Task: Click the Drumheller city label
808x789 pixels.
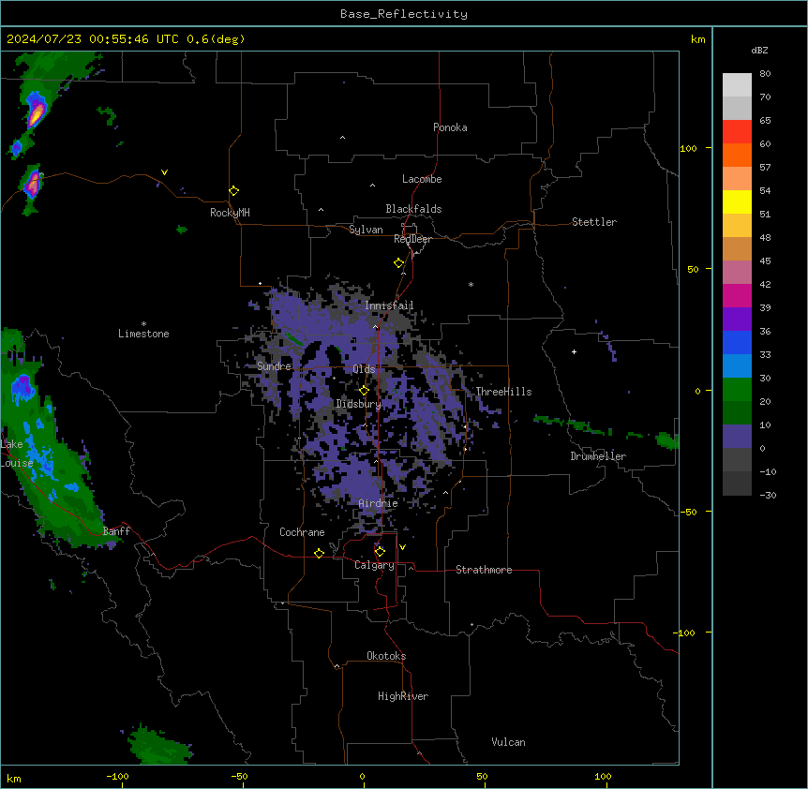Action: click(x=598, y=456)
